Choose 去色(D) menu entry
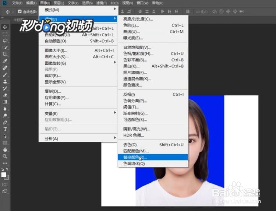The width and height of the screenshot is (276, 211). click(x=153, y=145)
